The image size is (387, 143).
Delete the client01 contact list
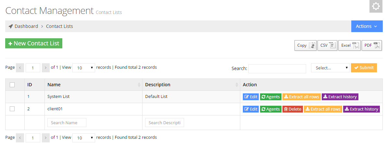click(292, 109)
